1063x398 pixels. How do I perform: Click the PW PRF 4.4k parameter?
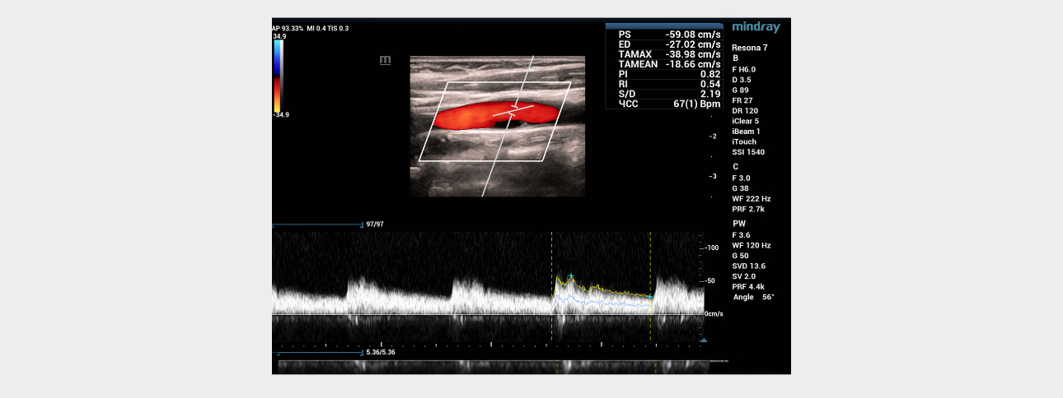(x=749, y=286)
